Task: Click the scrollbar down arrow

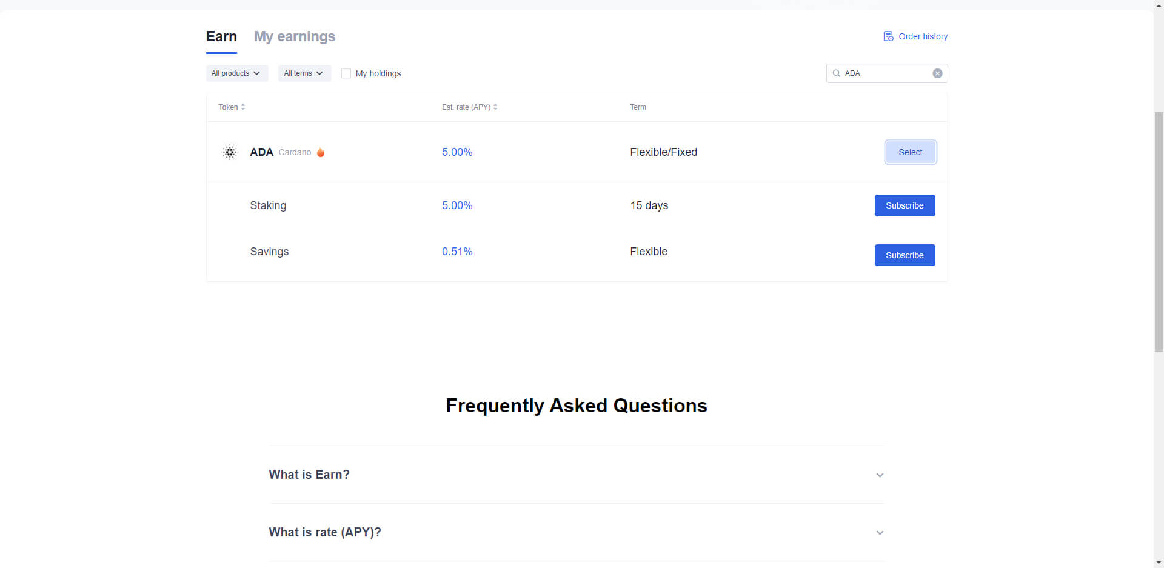Action: (x=1159, y=563)
